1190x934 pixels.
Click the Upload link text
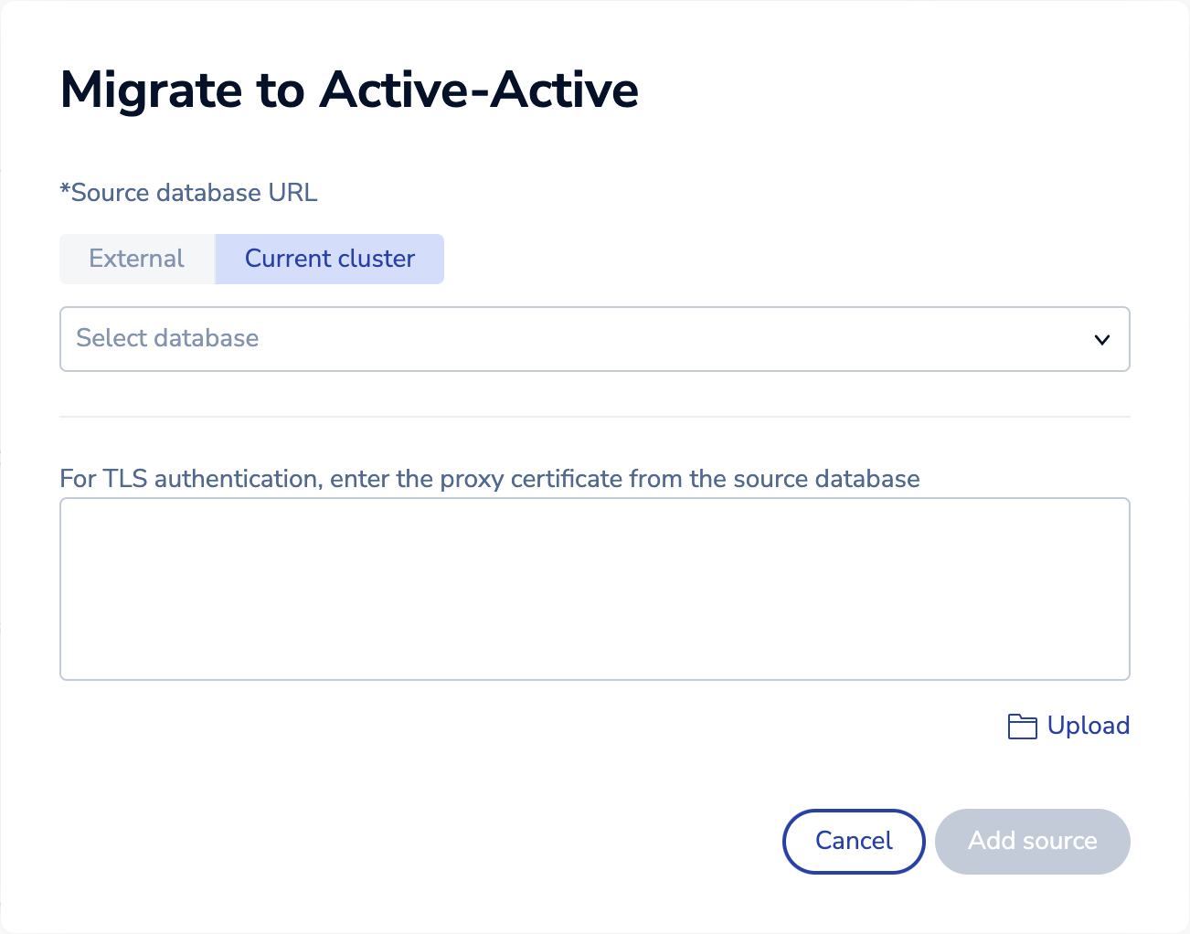click(1088, 726)
